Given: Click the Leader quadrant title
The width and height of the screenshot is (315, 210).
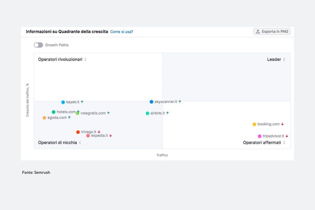Looking at the screenshot, I should pos(274,59).
